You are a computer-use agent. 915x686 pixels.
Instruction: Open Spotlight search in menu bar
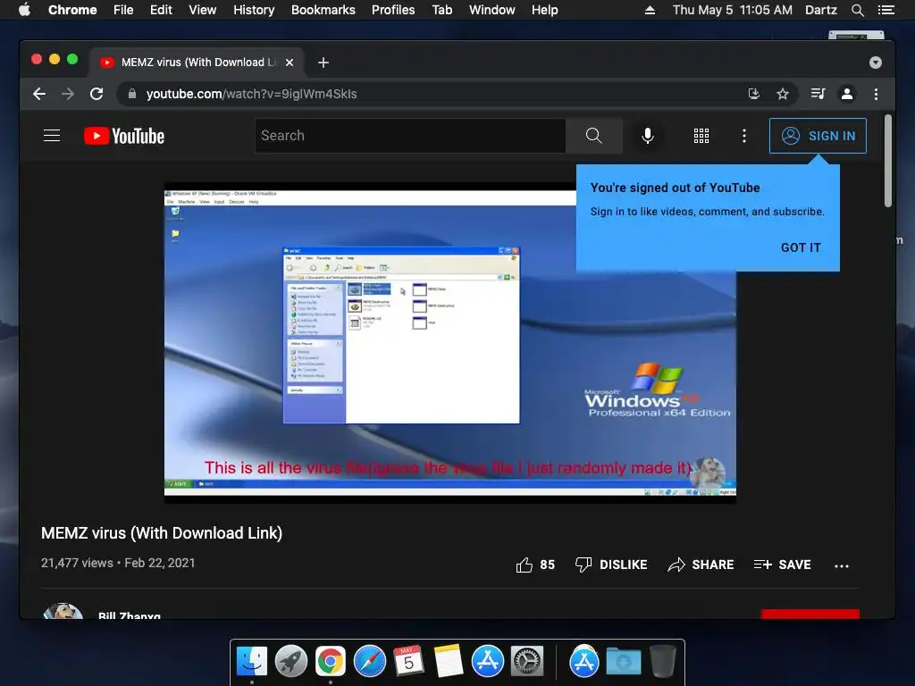[x=857, y=10]
